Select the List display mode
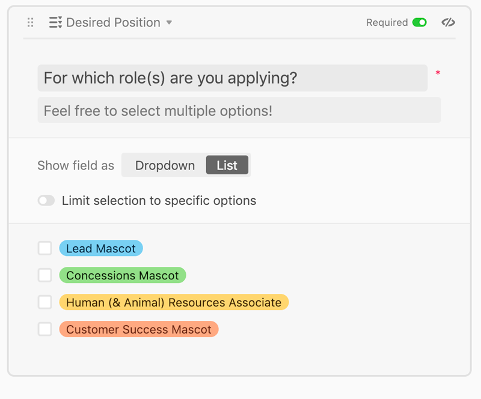 click(227, 165)
